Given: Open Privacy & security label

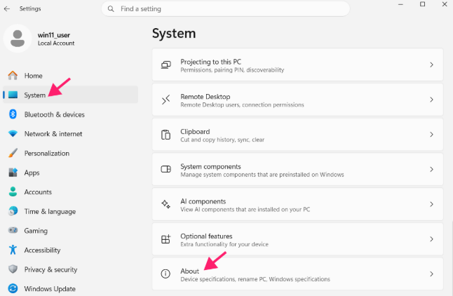Looking at the screenshot, I should 51,269.
